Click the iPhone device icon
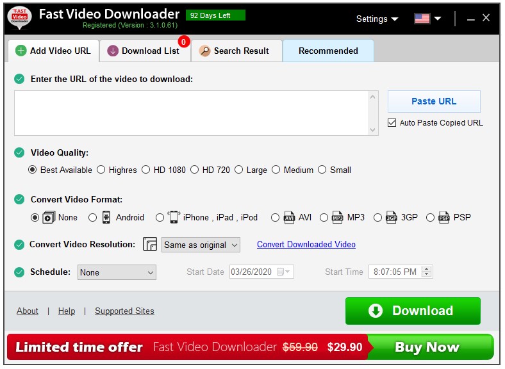 pos(174,217)
